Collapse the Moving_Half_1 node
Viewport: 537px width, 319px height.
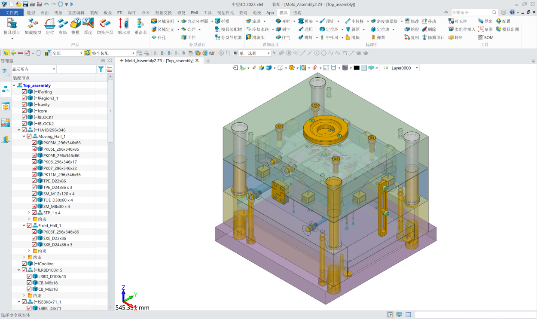click(24, 136)
